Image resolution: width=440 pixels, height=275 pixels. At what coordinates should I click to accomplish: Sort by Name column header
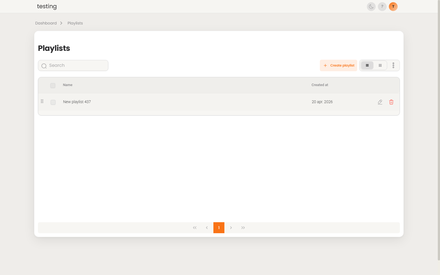coord(68,85)
